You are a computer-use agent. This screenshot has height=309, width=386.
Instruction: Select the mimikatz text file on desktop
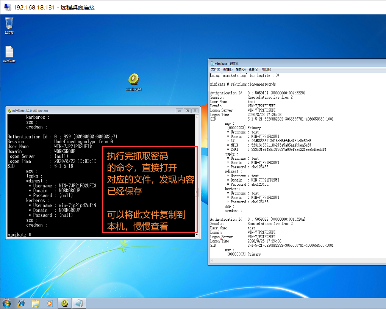[9, 54]
